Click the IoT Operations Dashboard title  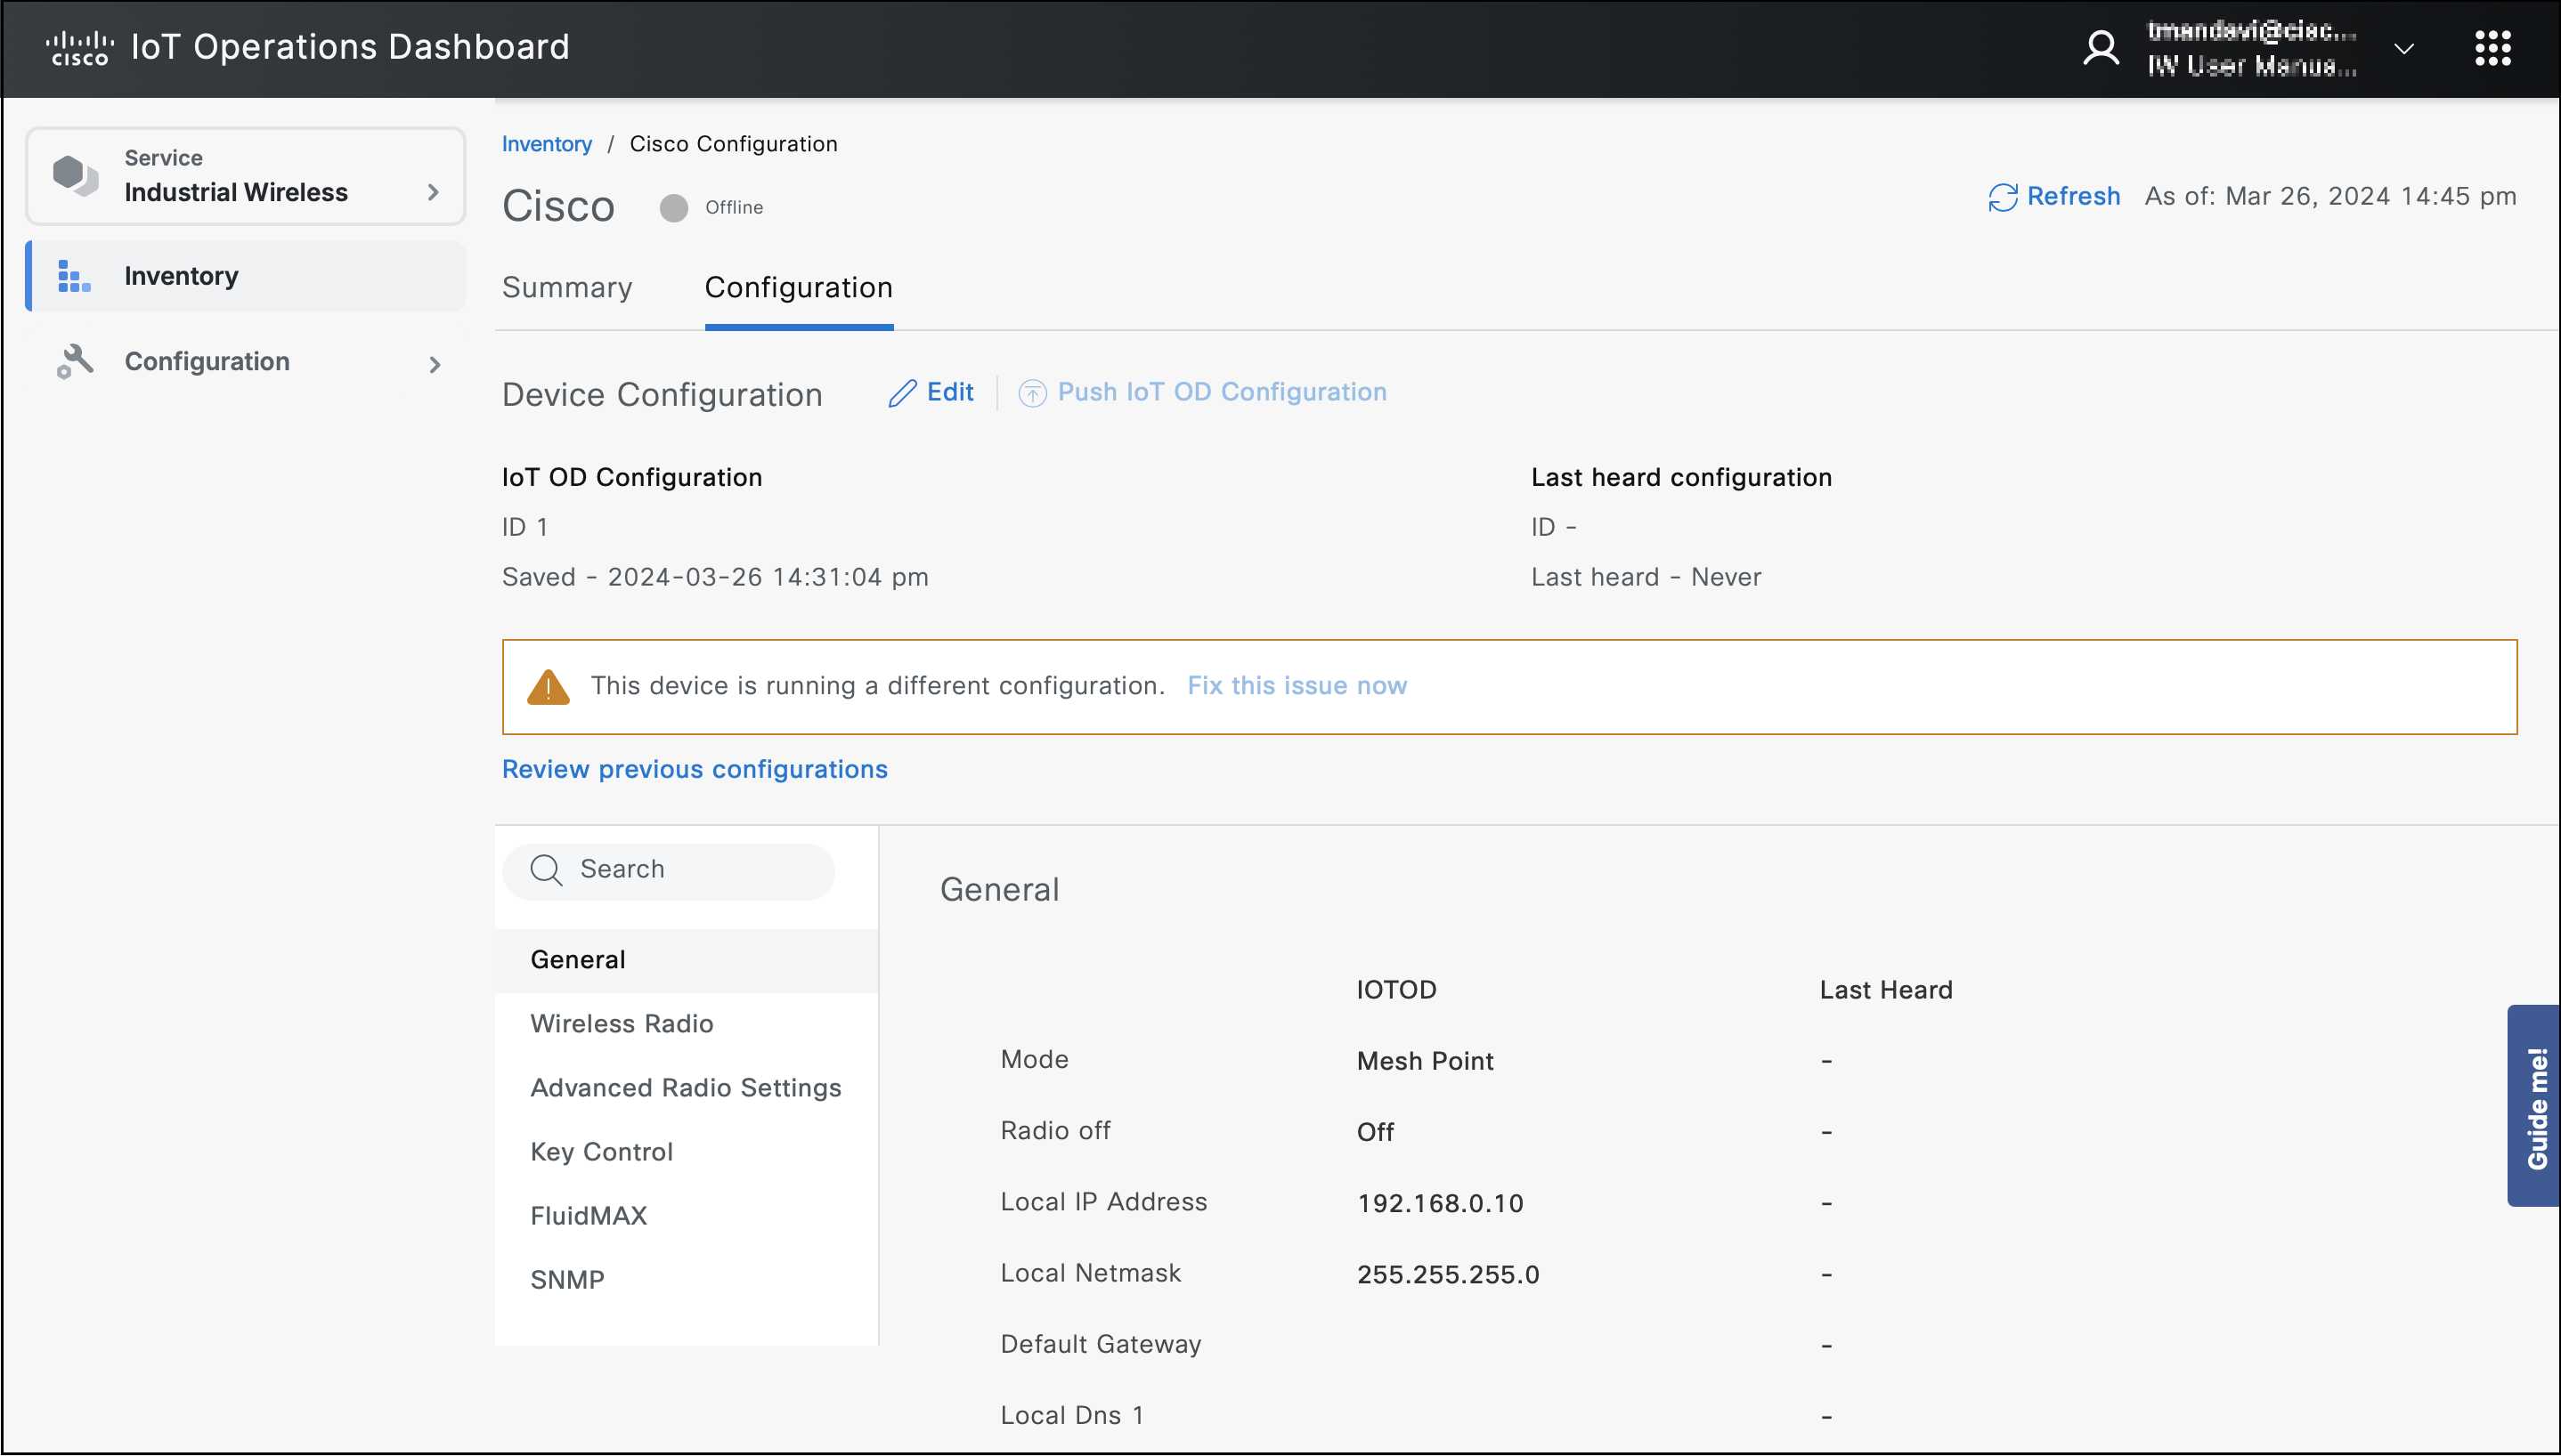pos(350,47)
